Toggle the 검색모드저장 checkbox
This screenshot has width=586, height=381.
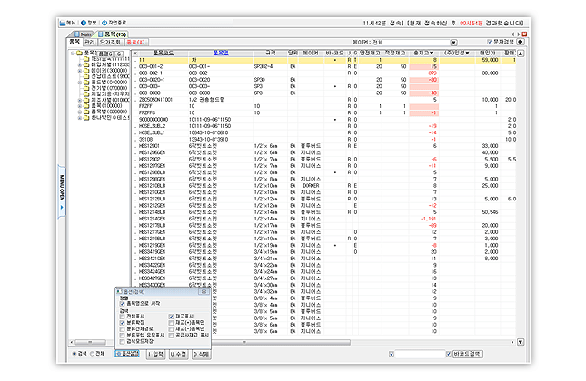pos(122,341)
